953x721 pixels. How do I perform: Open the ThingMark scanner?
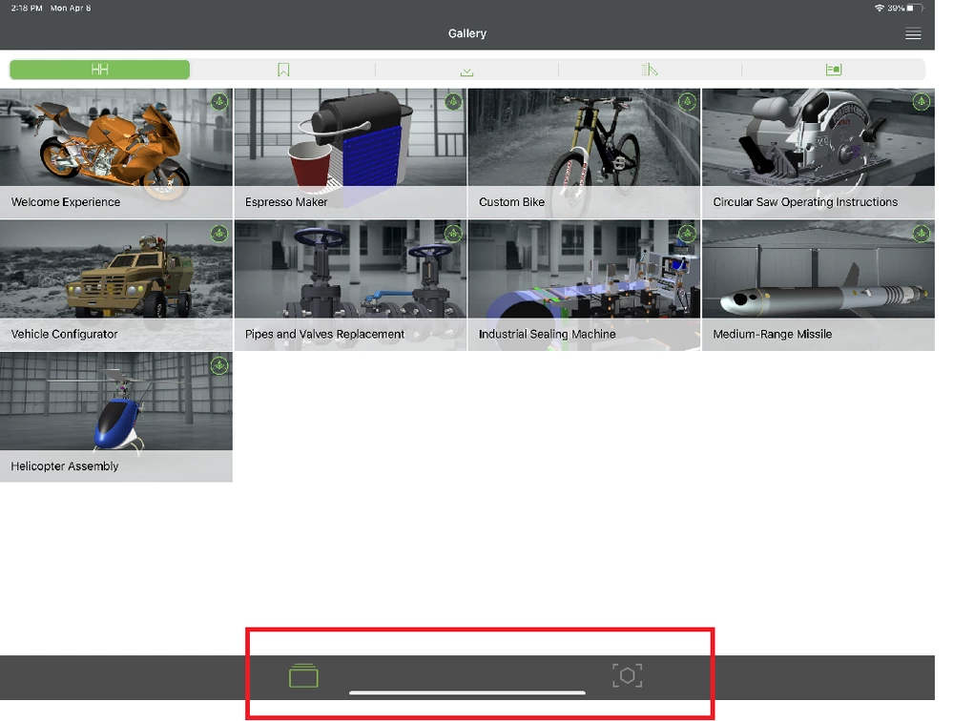[627, 674]
